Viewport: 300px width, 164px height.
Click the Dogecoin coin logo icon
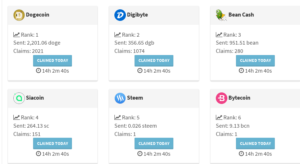[x=19, y=15]
